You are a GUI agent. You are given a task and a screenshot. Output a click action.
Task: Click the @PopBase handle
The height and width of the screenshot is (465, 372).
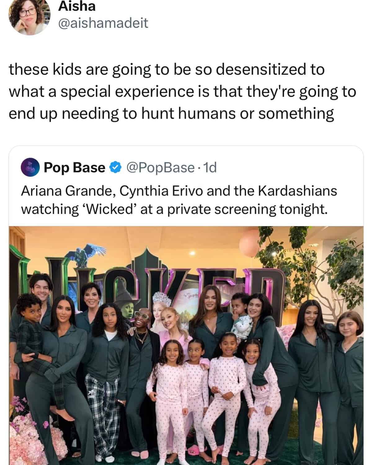tap(159, 168)
